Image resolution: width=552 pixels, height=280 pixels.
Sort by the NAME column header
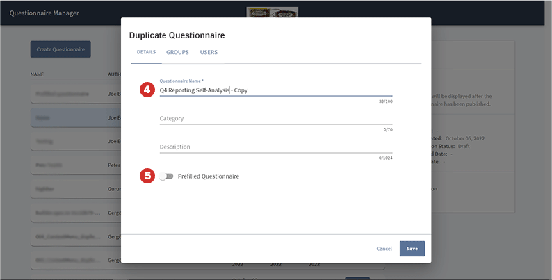coord(39,74)
